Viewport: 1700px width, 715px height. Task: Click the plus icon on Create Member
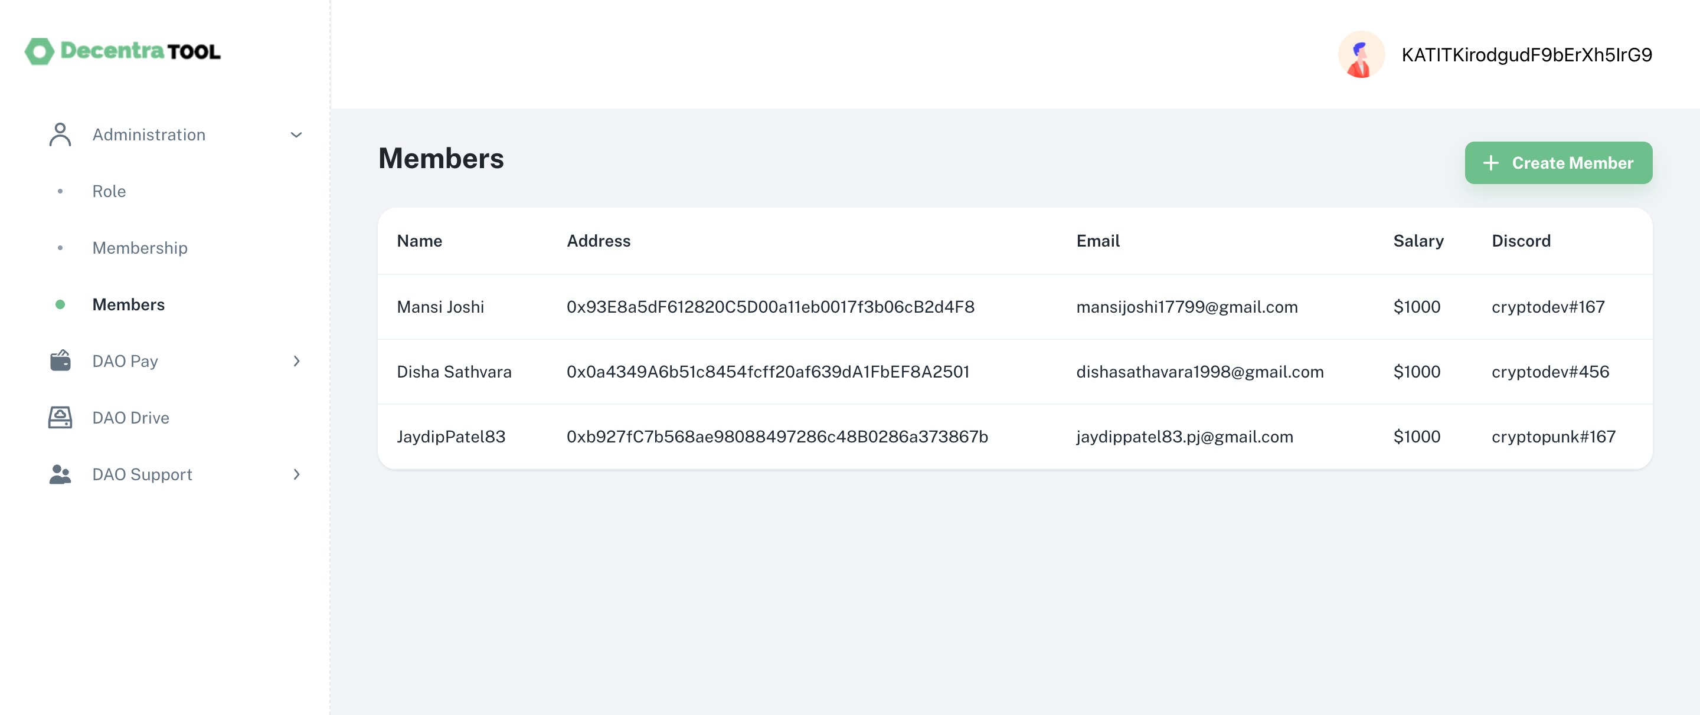(1492, 162)
